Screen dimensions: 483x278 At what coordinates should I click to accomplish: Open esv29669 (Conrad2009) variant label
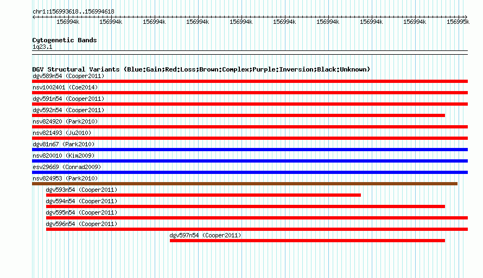(x=67, y=167)
